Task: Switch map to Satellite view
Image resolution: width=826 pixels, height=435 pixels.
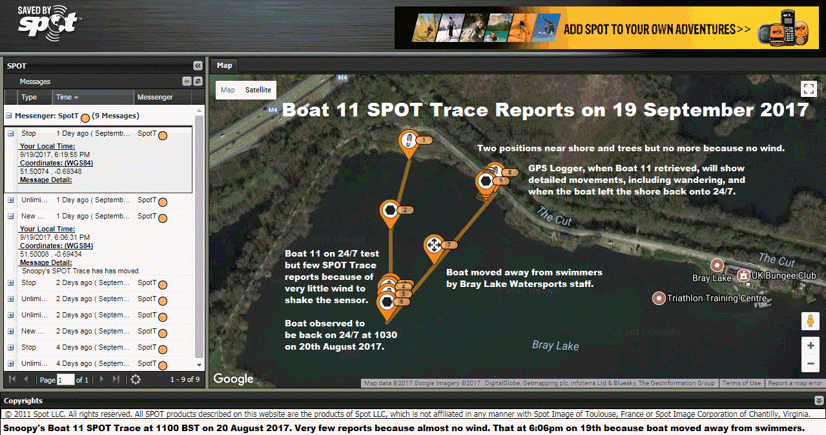Action: [x=258, y=90]
